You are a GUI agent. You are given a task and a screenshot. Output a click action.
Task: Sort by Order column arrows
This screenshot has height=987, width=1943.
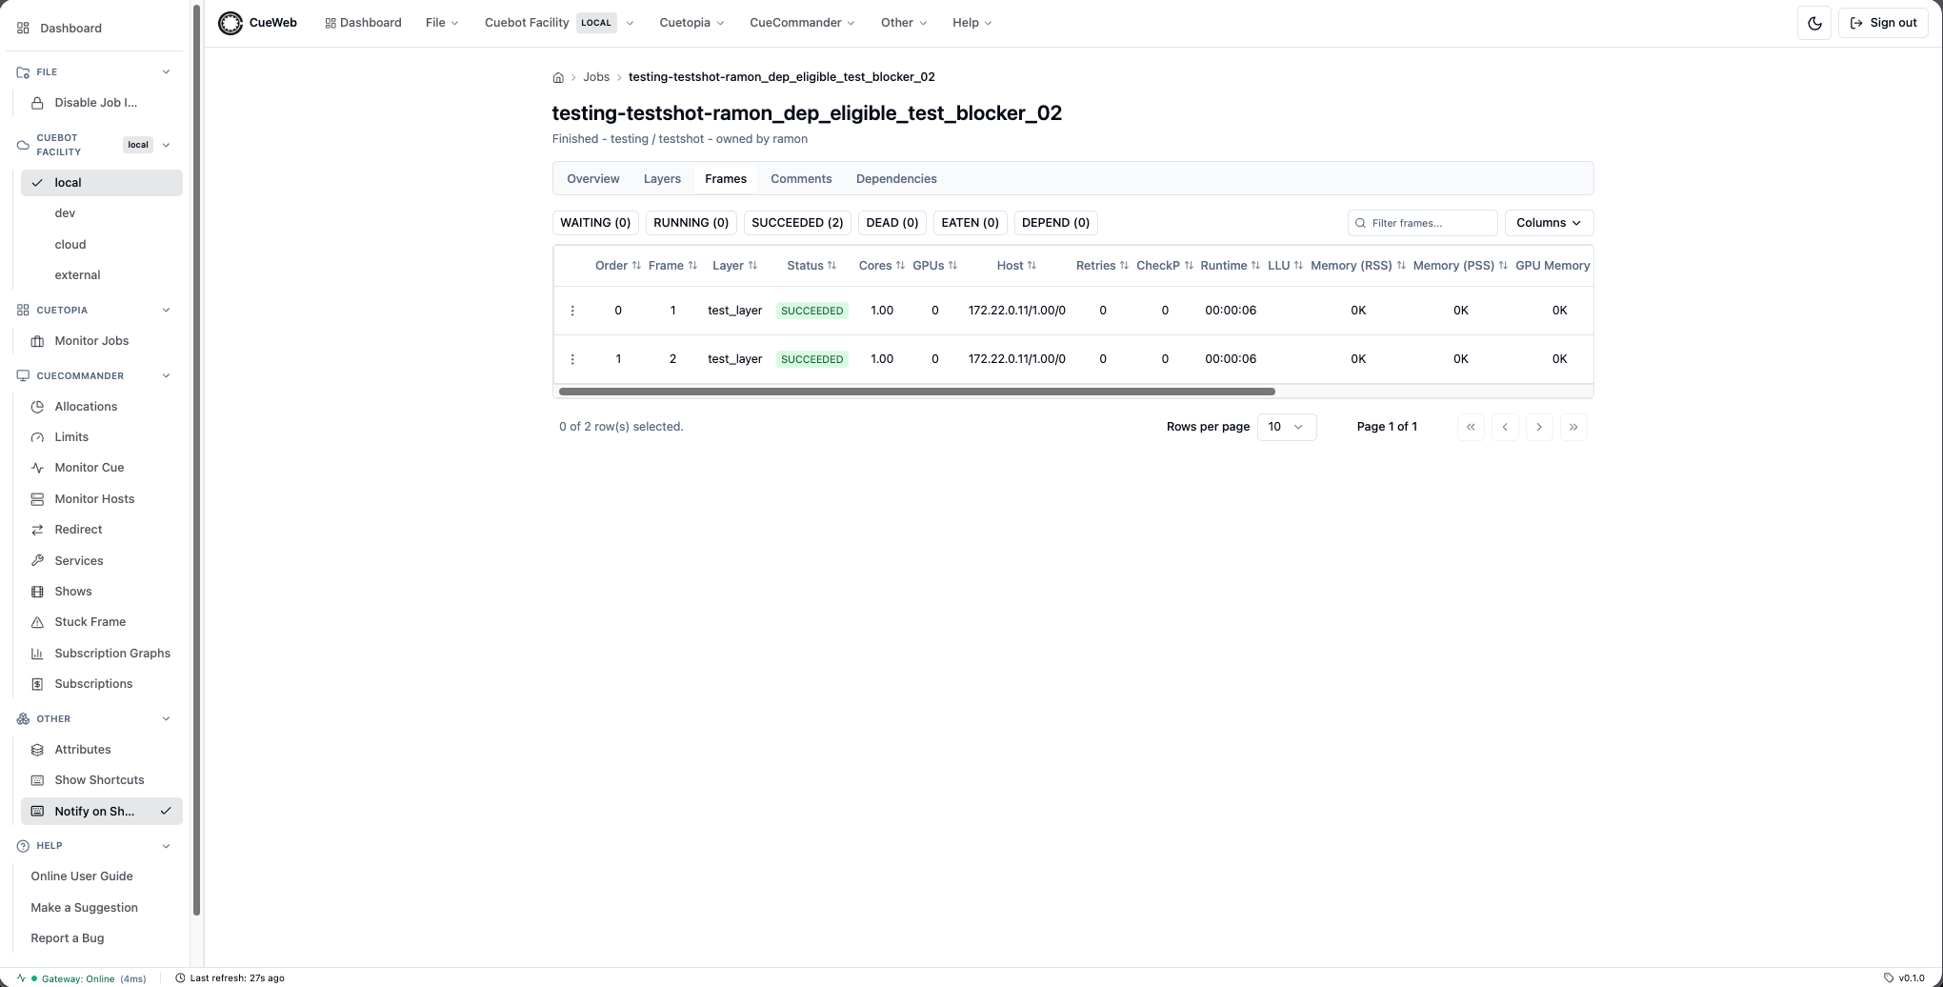(x=636, y=266)
